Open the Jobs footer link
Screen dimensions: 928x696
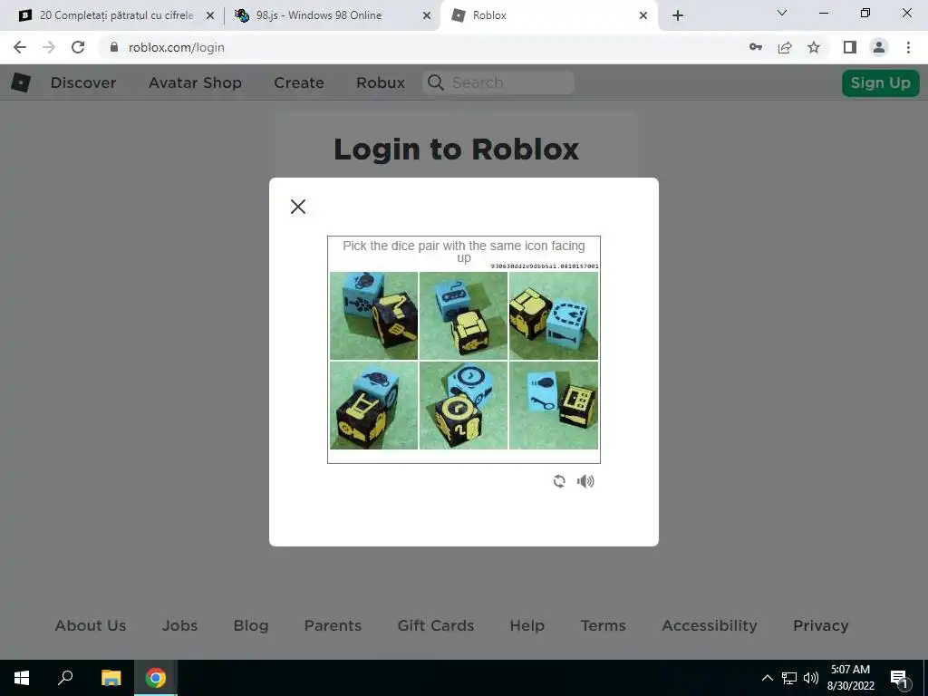(180, 625)
